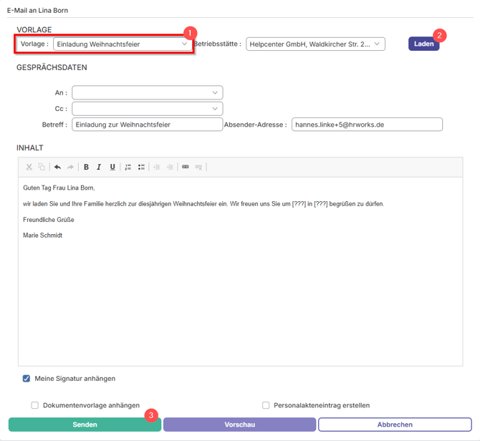480x441 pixels.
Task: Click the cut icon in editor toolbar
Action: pyautogui.click(x=29, y=167)
